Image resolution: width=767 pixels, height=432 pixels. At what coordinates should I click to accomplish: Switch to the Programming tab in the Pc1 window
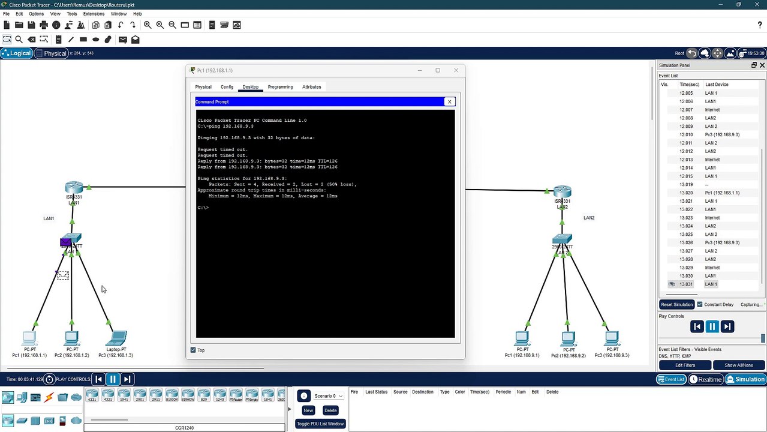(280, 87)
